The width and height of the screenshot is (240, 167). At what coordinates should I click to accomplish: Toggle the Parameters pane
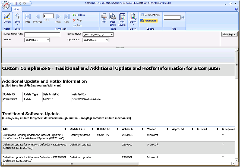point(148,21)
